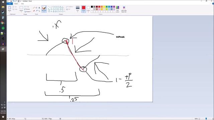This screenshot has height=120, width=214.
Task: Switch to the Home ribbon tab
Action: pyautogui.click(x=16, y=4)
